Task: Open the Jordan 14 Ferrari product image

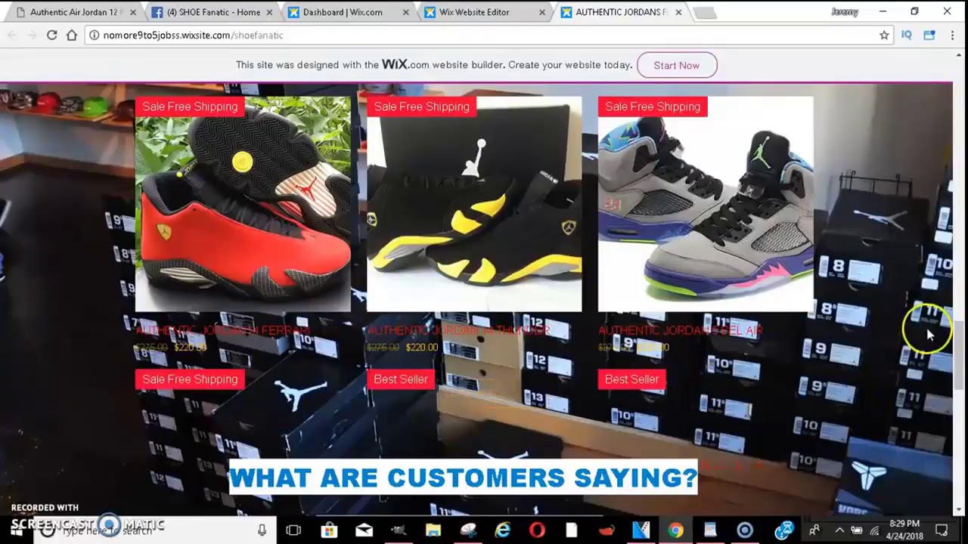Action: tap(243, 204)
